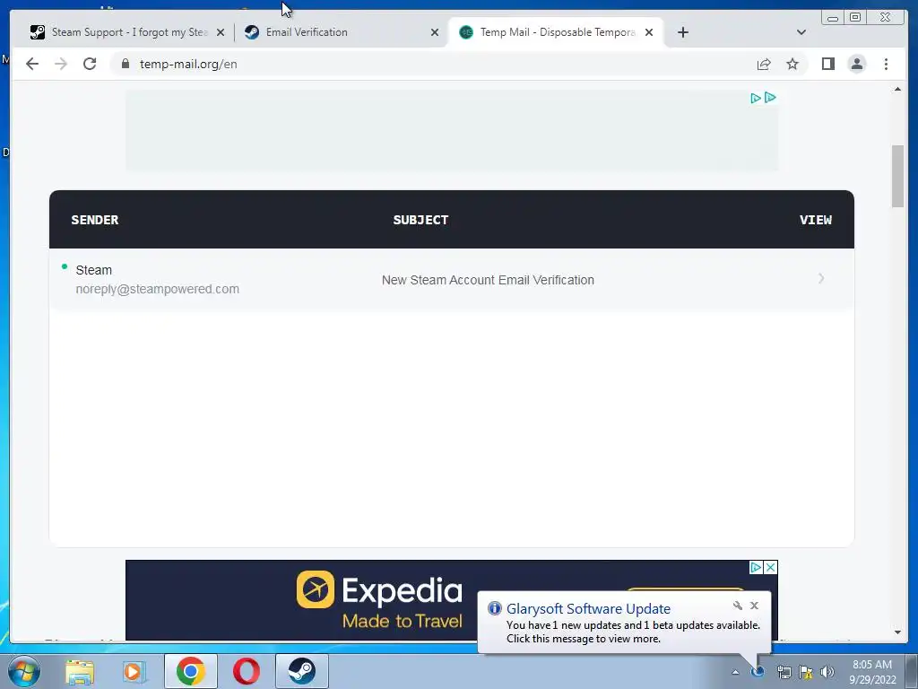This screenshot has height=689, width=918.
Task: Click the SUBJECT column header
Action: [420, 220]
